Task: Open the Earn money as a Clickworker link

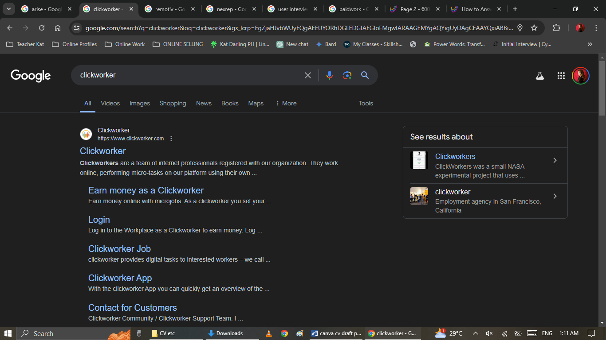Action: click(146, 190)
